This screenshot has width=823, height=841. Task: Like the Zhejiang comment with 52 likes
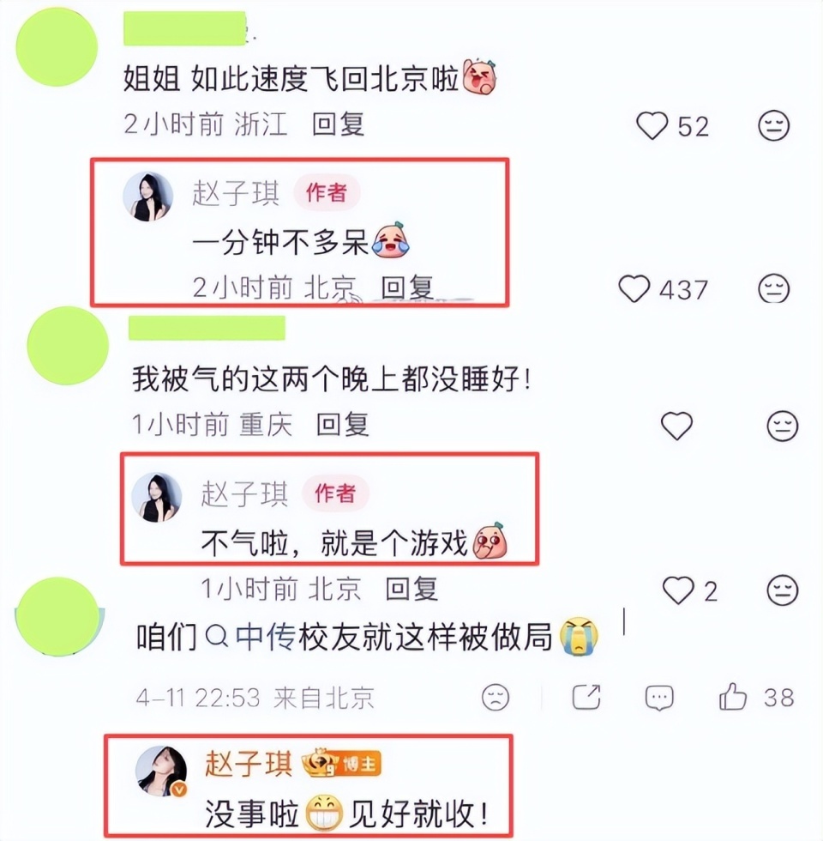(652, 125)
